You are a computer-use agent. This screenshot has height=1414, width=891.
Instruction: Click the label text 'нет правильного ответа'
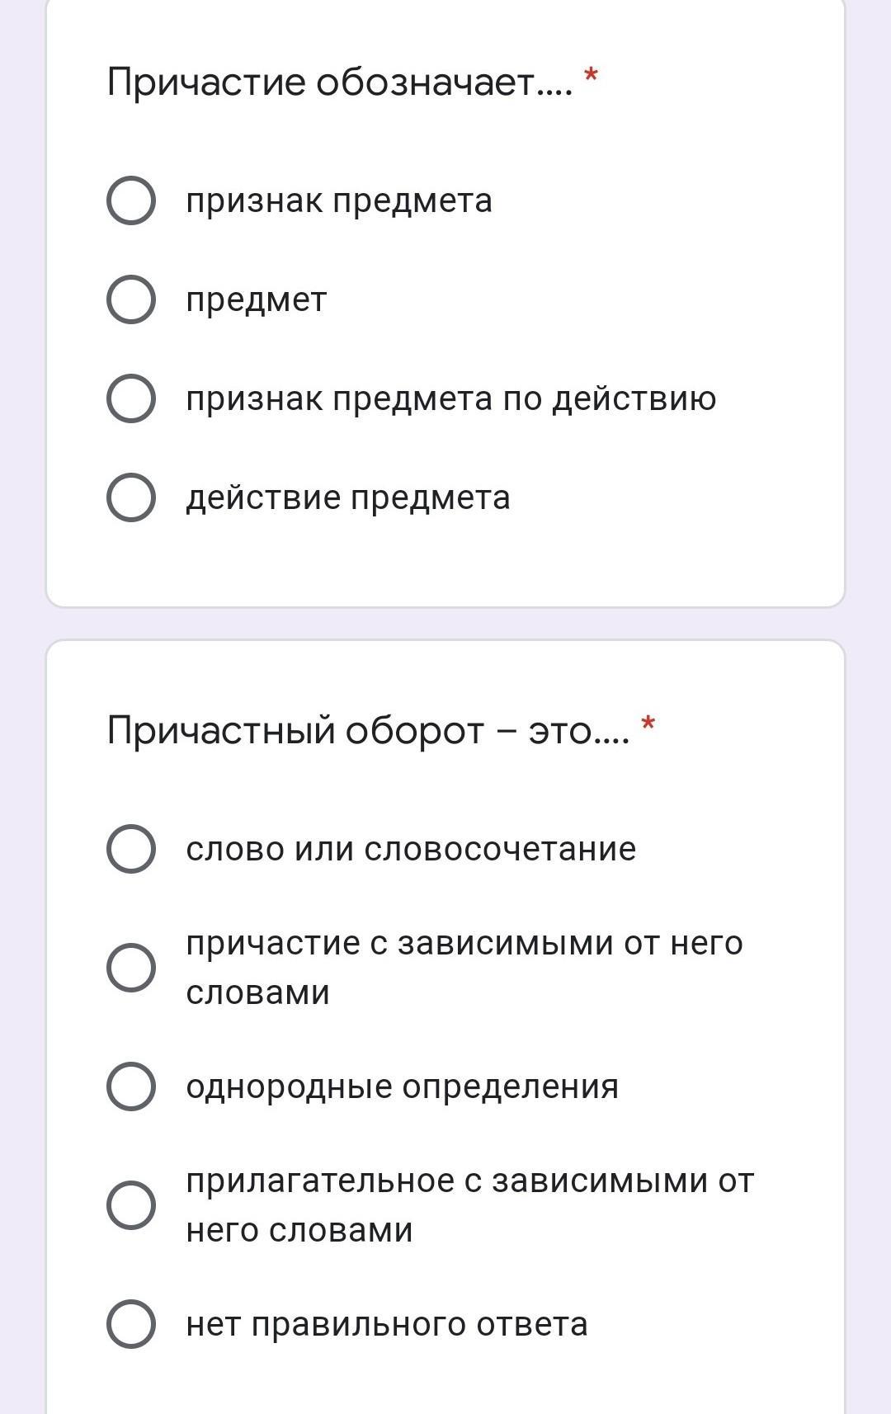pyautogui.click(x=387, y=1325)
